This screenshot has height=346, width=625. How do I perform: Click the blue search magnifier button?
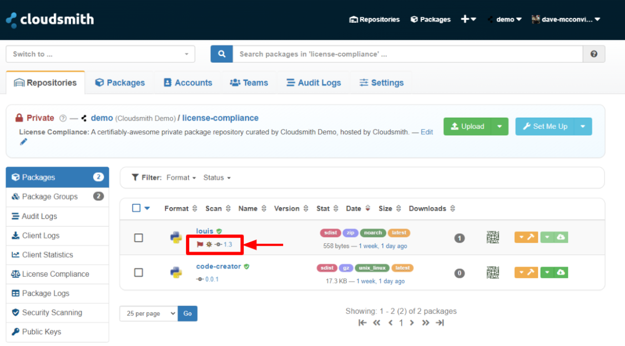(x=221, y=54)
